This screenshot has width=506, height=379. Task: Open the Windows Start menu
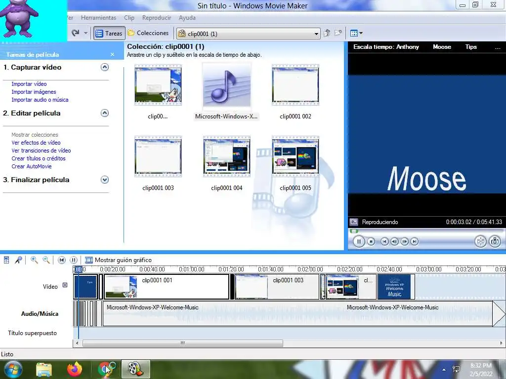(13, 369)
